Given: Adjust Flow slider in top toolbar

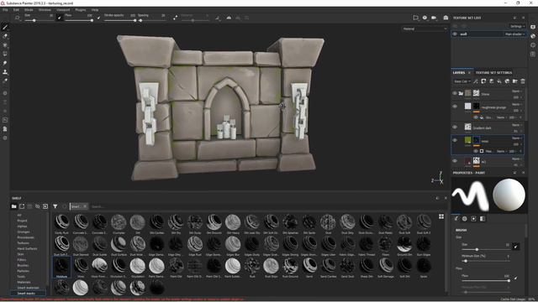Looking at the screenshot, I should click(78, 20).
